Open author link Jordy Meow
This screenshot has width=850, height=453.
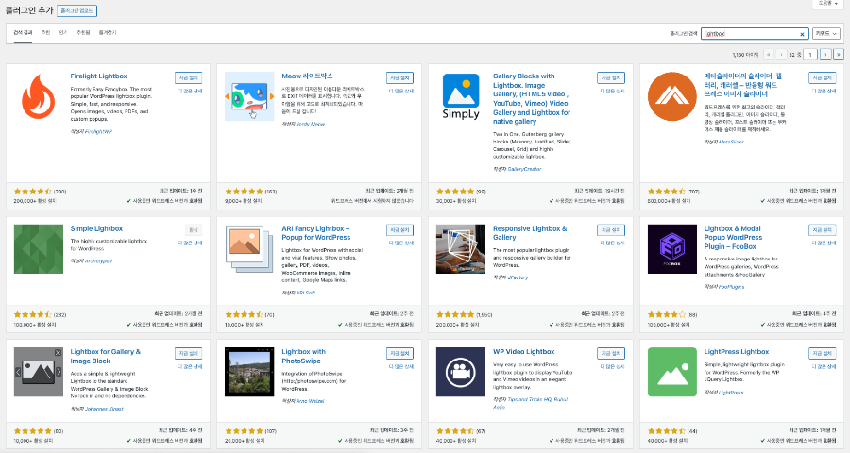pyautogui.click(x=311, y=124)
